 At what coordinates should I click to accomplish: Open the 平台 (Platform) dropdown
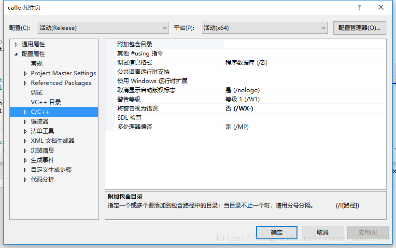(265, 28)
